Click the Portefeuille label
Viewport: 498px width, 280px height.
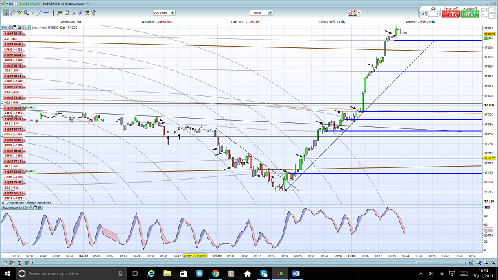coord(68,22)
